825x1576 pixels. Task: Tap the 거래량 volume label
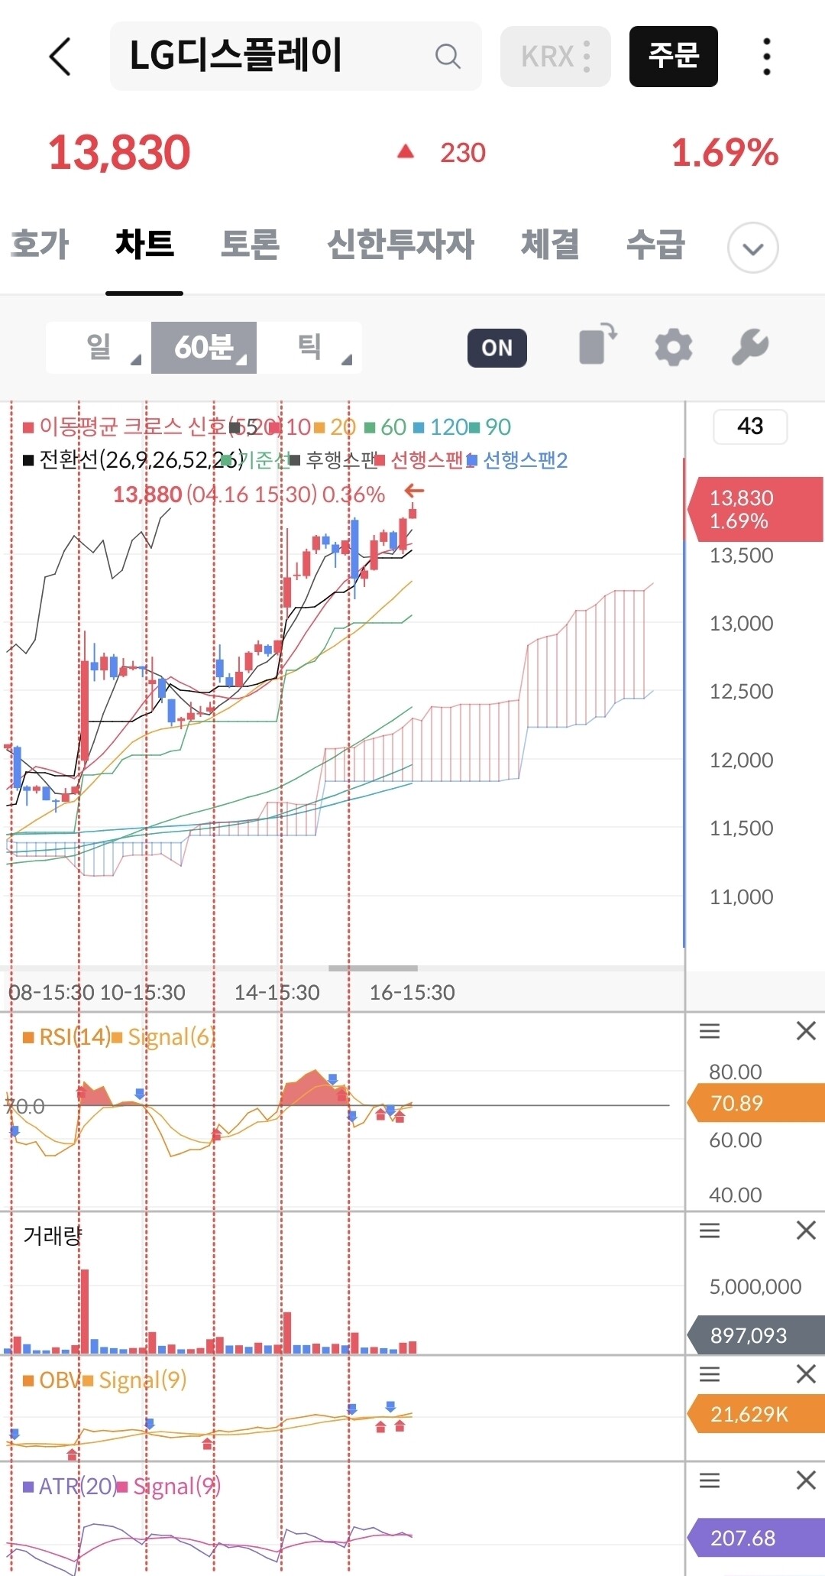pos(53,1236)
